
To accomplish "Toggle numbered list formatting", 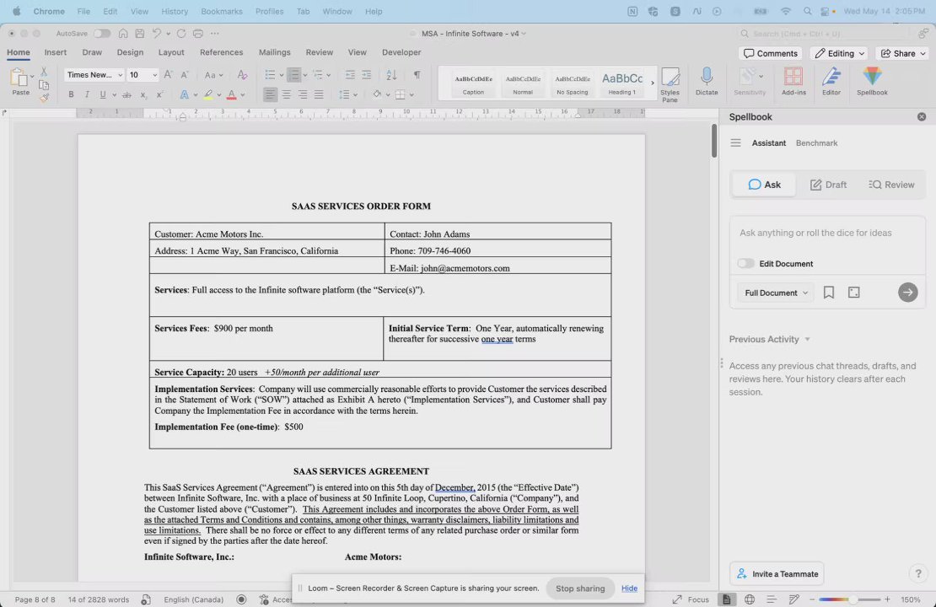I will pyautogui.click(x=293, y=74).
